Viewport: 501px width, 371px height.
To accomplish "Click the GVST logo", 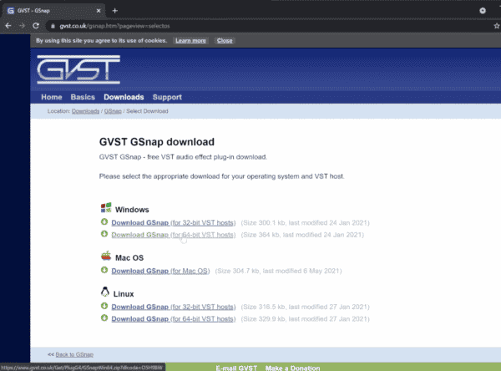I will pyautogui.click(x=78, y=69).
